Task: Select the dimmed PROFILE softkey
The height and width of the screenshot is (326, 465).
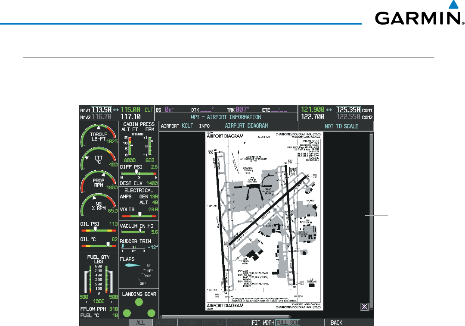Action: click(x=214, y=323)
